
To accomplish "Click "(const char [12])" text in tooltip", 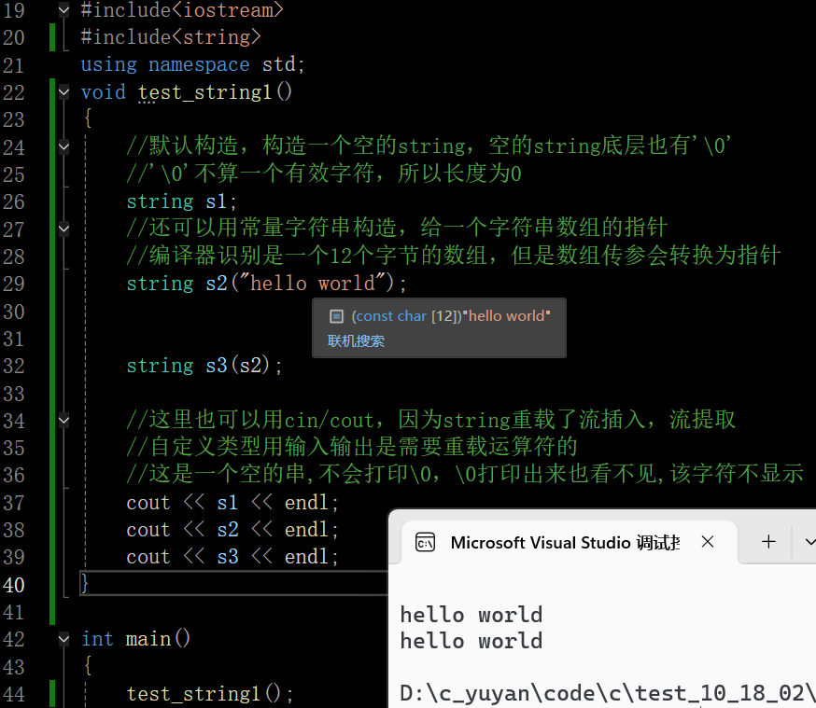I will (x=406, y=316).
